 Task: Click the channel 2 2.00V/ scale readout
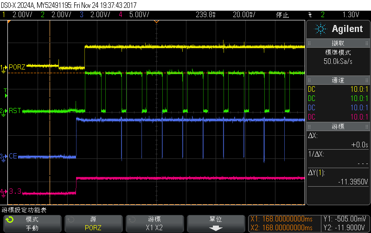click(x=61, y=15)
